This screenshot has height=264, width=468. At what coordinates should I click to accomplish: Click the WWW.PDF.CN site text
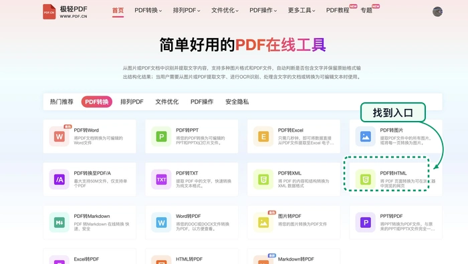(74, 17)
